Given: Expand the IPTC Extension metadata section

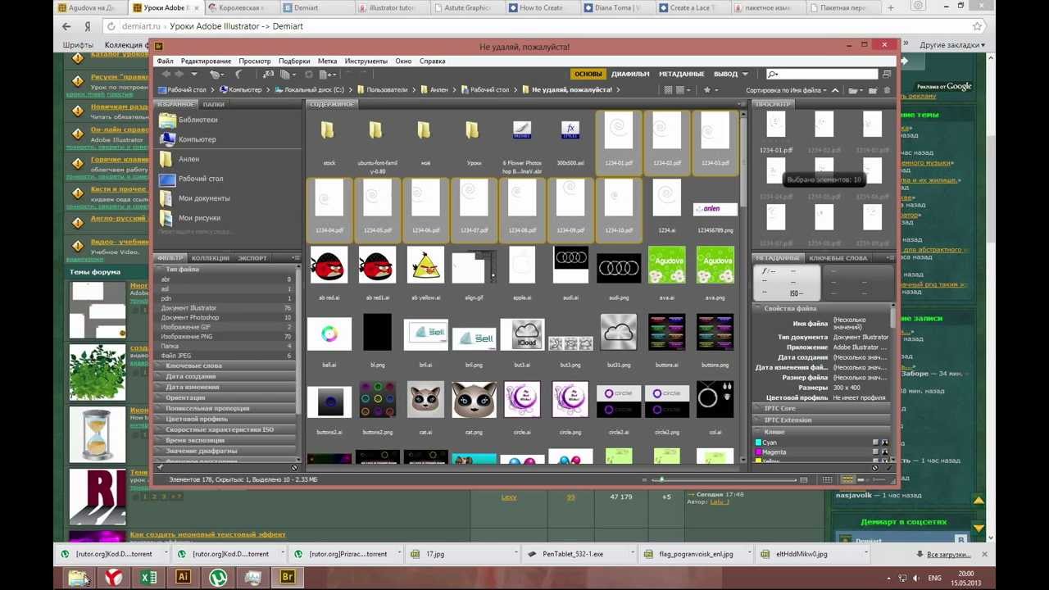Looking at the screenshot, I should click(x=822, y=420).
